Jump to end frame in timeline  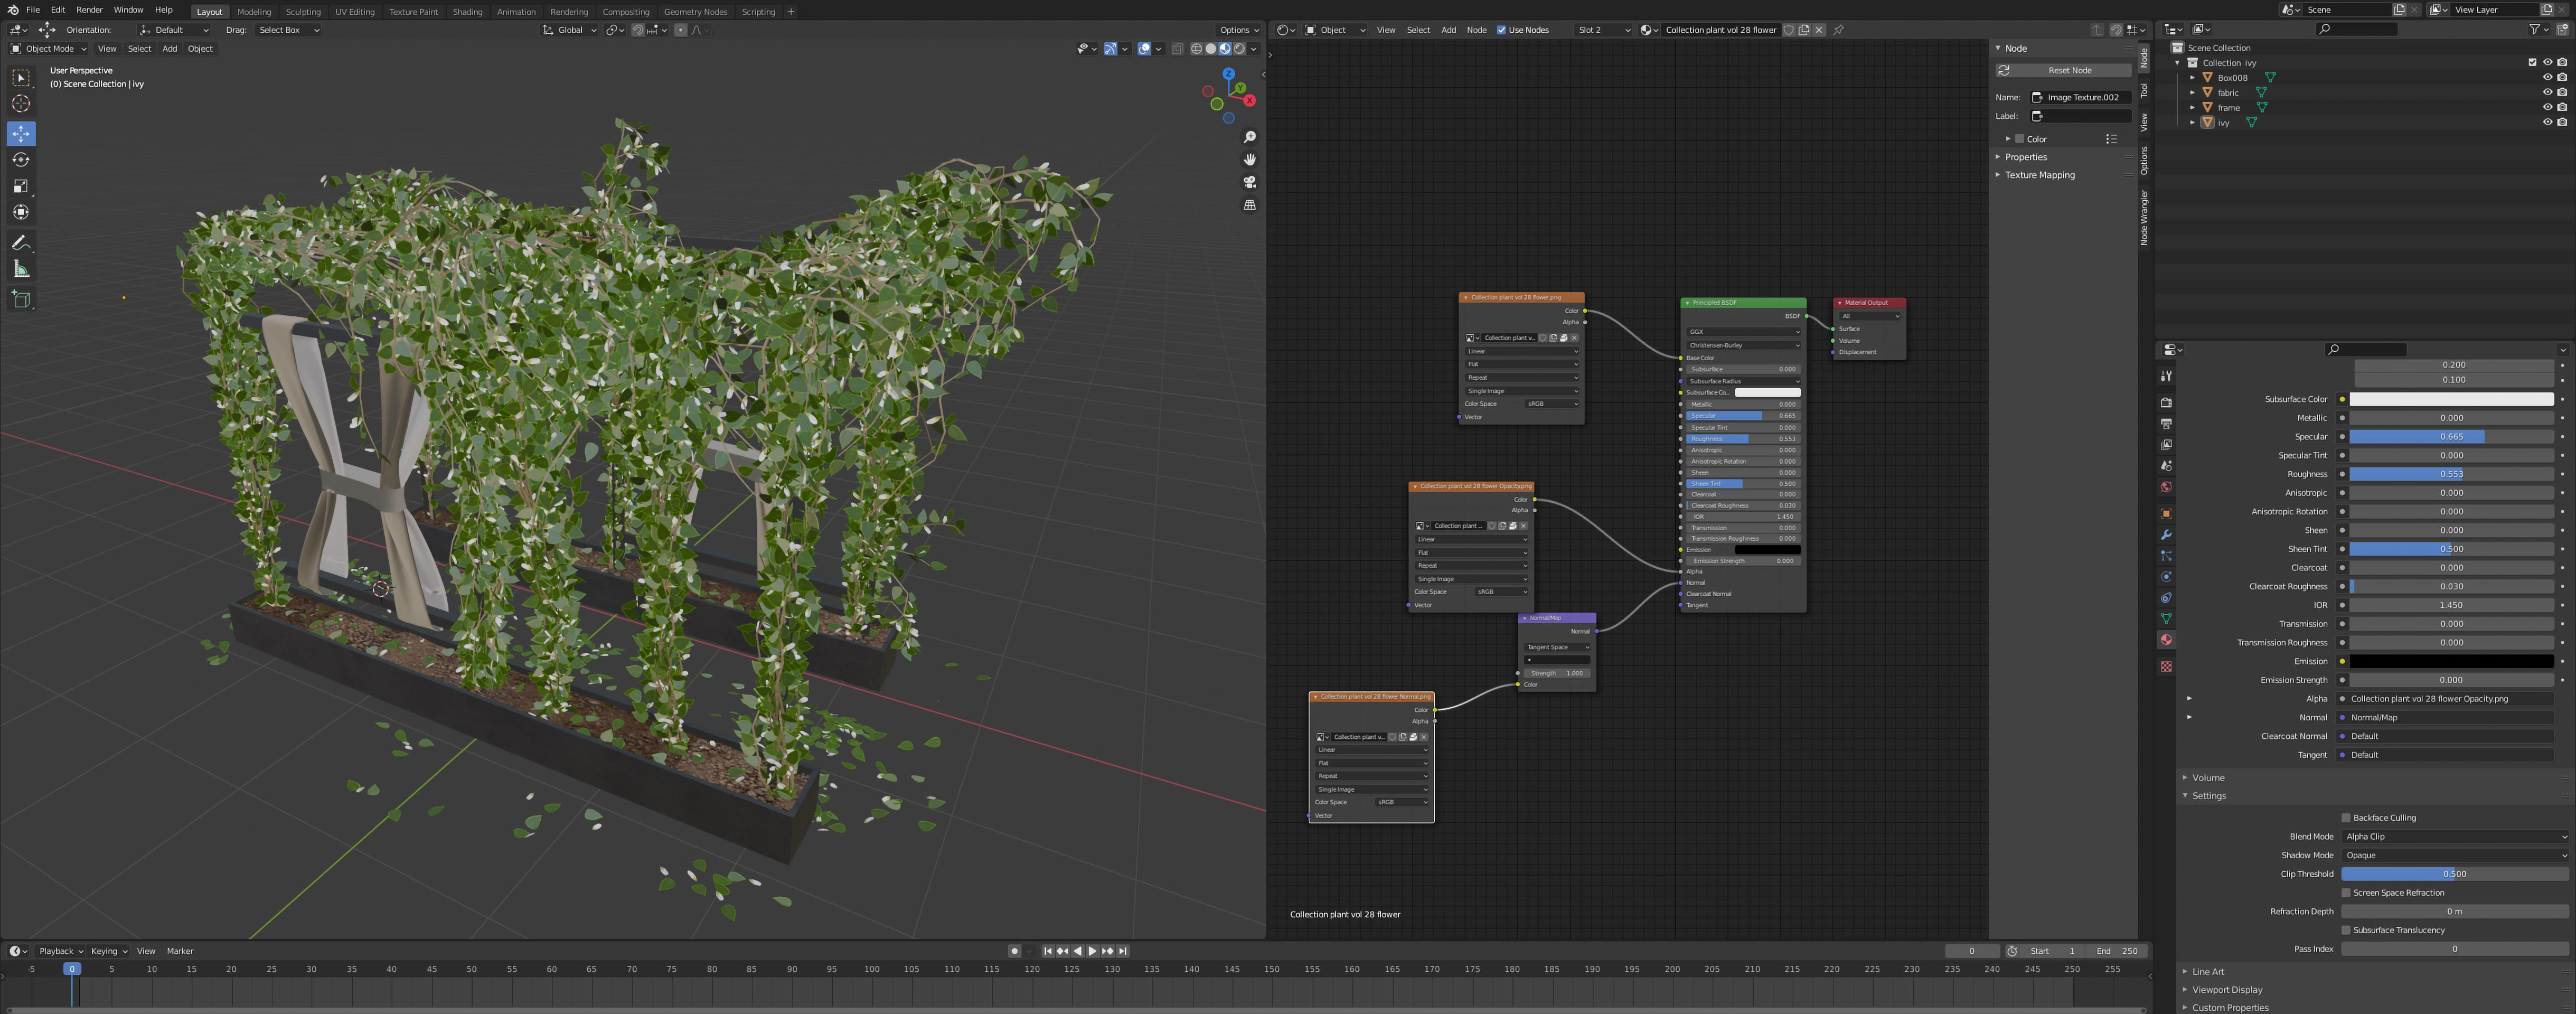click(1123, 951)
